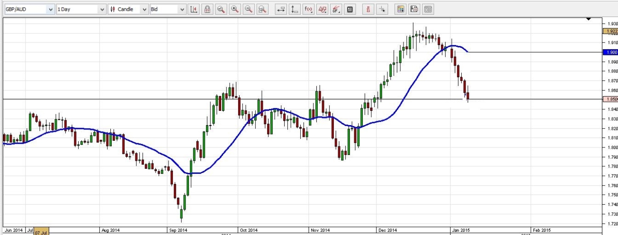Open the Bid price type dropdown

click(x=168, y=9)
